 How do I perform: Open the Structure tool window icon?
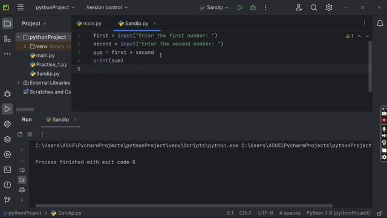click(x=7, y=39)
